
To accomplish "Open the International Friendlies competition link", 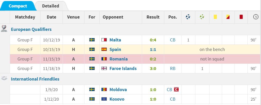I will [35, 79].
